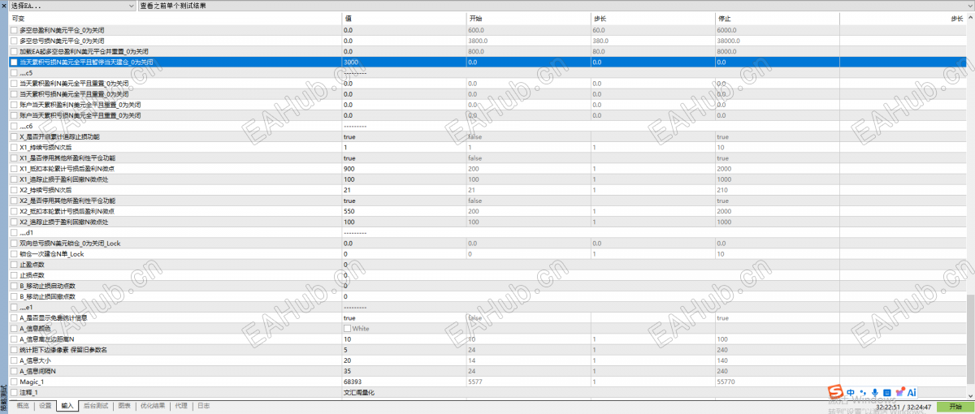Check the '多空总盈利N美元平仓_0为关闭' checkbox
Viewport: 975px width, 414px height.
(14, 30)
